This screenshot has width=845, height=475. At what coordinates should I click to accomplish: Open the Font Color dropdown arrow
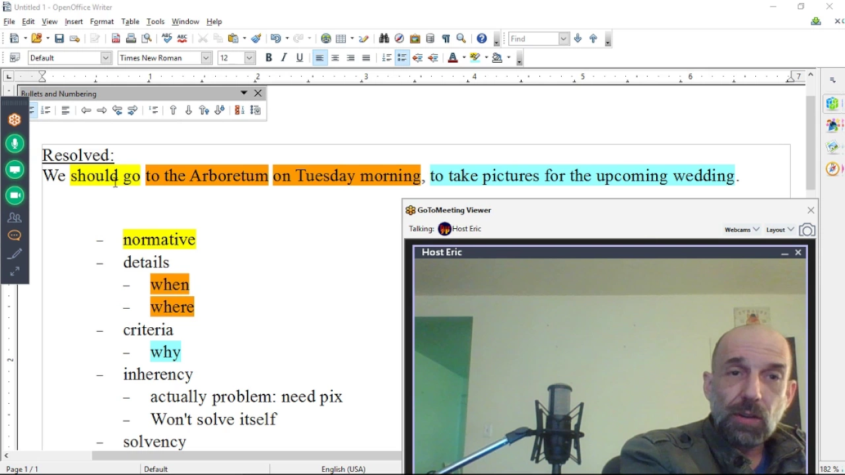coord(463,58)
